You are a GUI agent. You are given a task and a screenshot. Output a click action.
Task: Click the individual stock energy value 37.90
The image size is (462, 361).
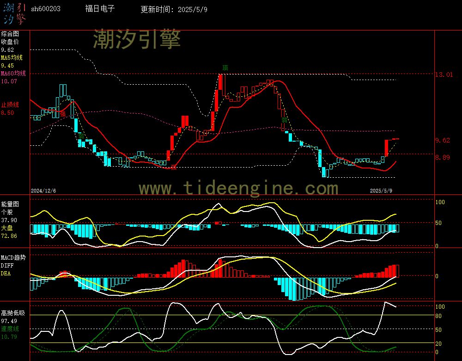(x=9, y=220)
